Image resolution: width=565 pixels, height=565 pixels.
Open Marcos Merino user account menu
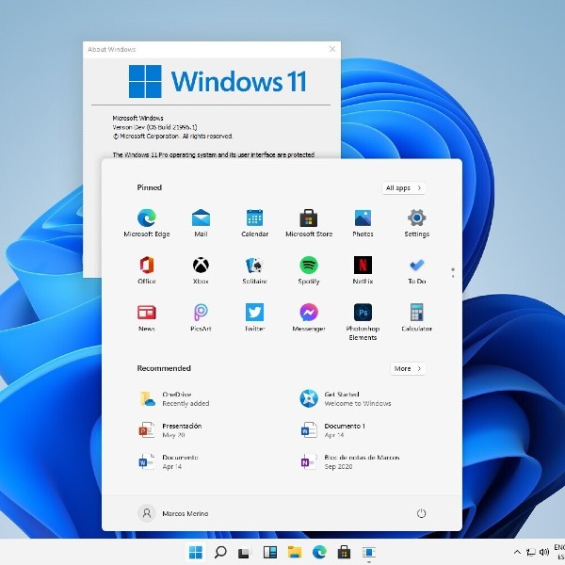pos(173,513)
